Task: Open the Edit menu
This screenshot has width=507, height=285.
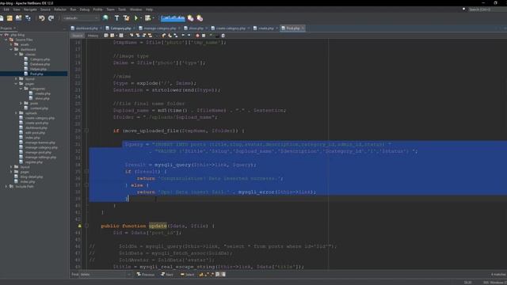Action: pos(6,9)
